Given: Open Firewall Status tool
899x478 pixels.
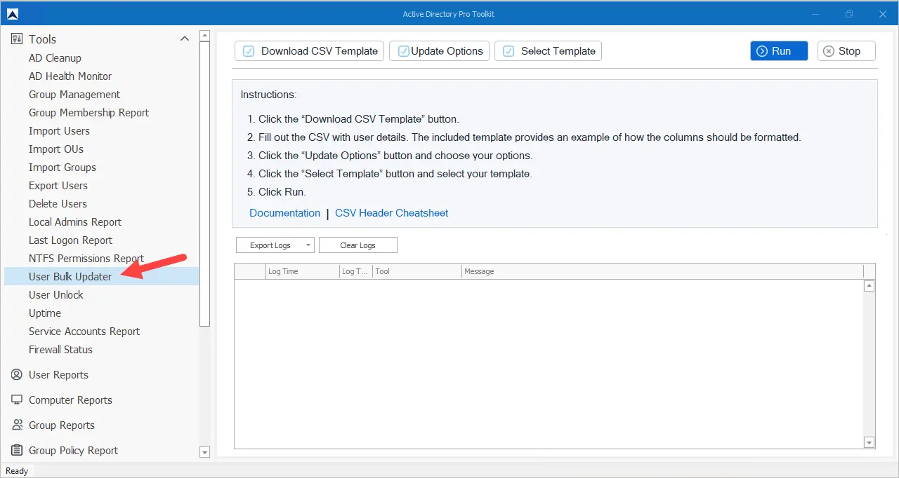Looking at the screenshot, I should [60, 350].
